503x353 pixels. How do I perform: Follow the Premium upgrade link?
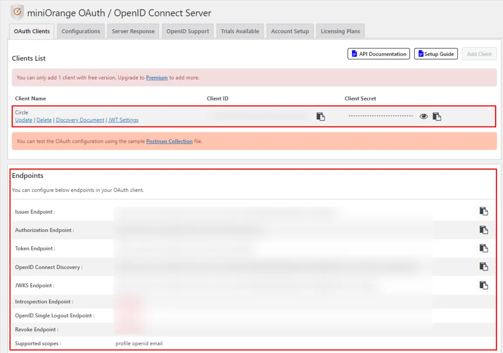[x=156, y=78]
